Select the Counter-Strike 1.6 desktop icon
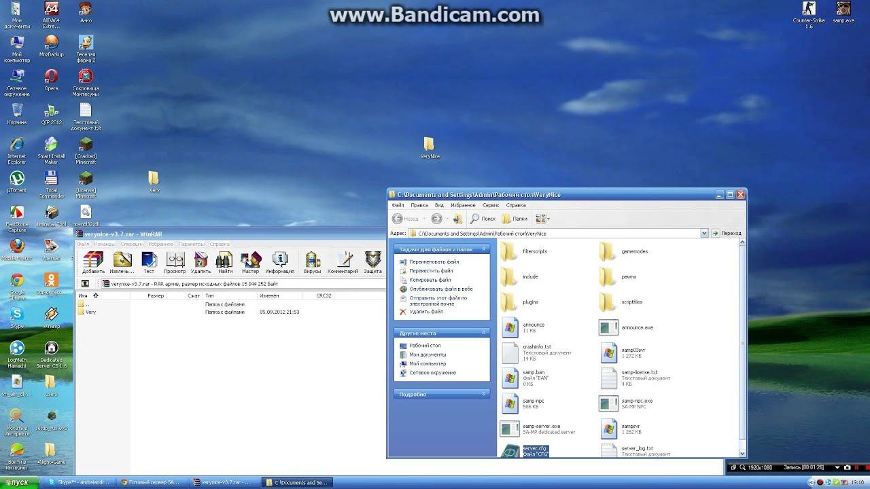This screenshot has width=870, height=489. pos(809,15)
